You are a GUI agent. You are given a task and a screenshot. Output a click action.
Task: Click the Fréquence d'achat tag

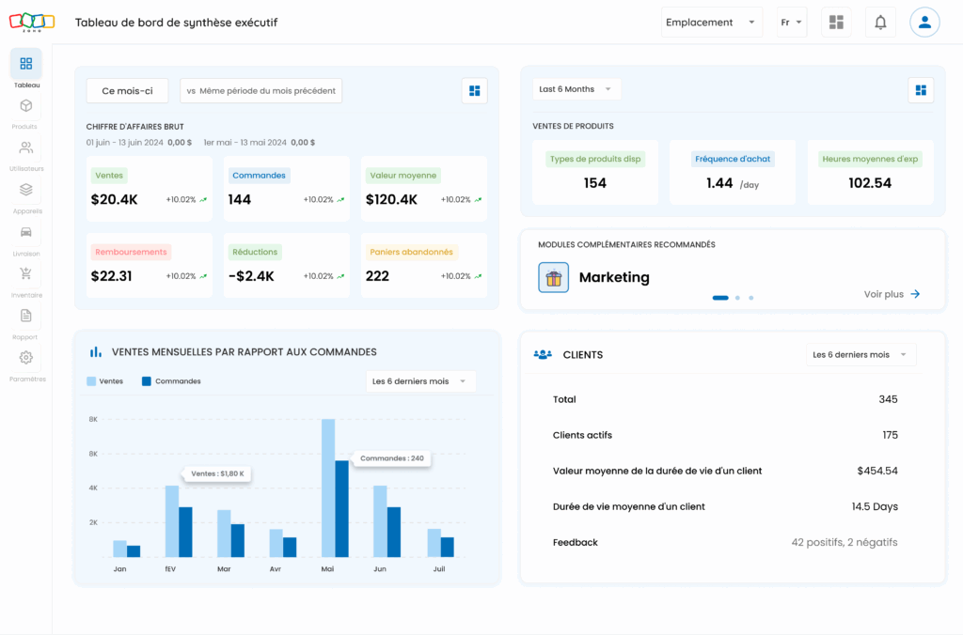(x=733, y=159)
